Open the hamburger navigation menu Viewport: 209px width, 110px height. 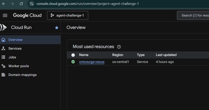click(x=5, y=16)
